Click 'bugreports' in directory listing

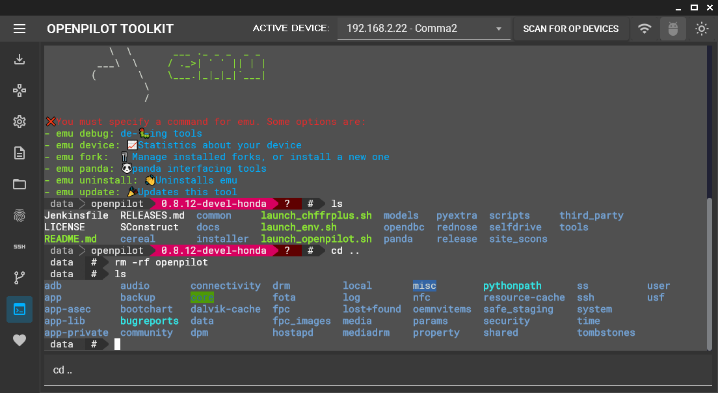click(x=150, y=321)
